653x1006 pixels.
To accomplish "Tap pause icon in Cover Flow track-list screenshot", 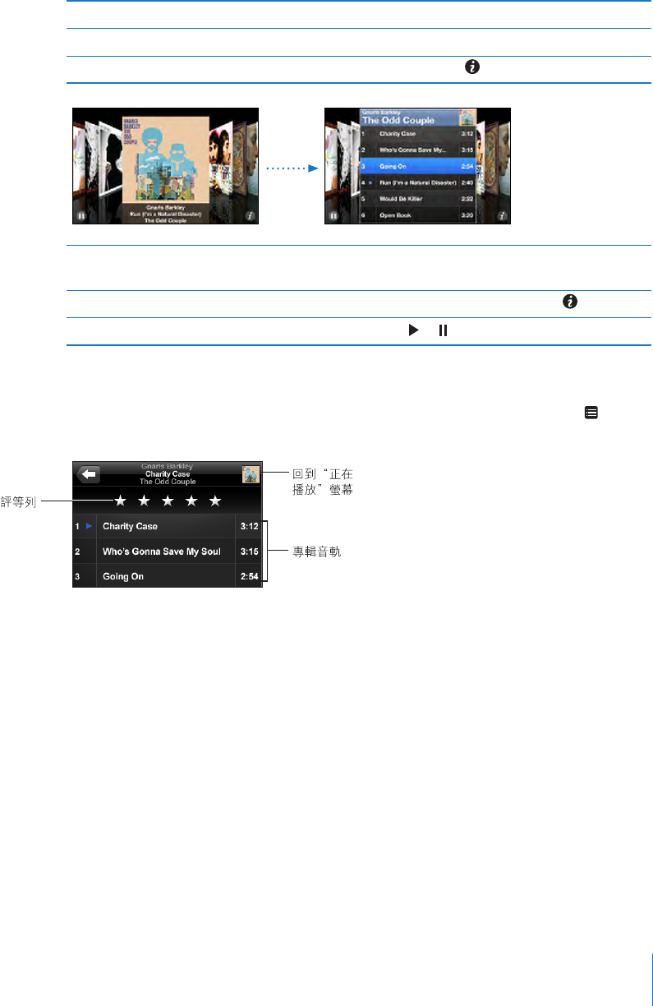I will tap(333, 217).
